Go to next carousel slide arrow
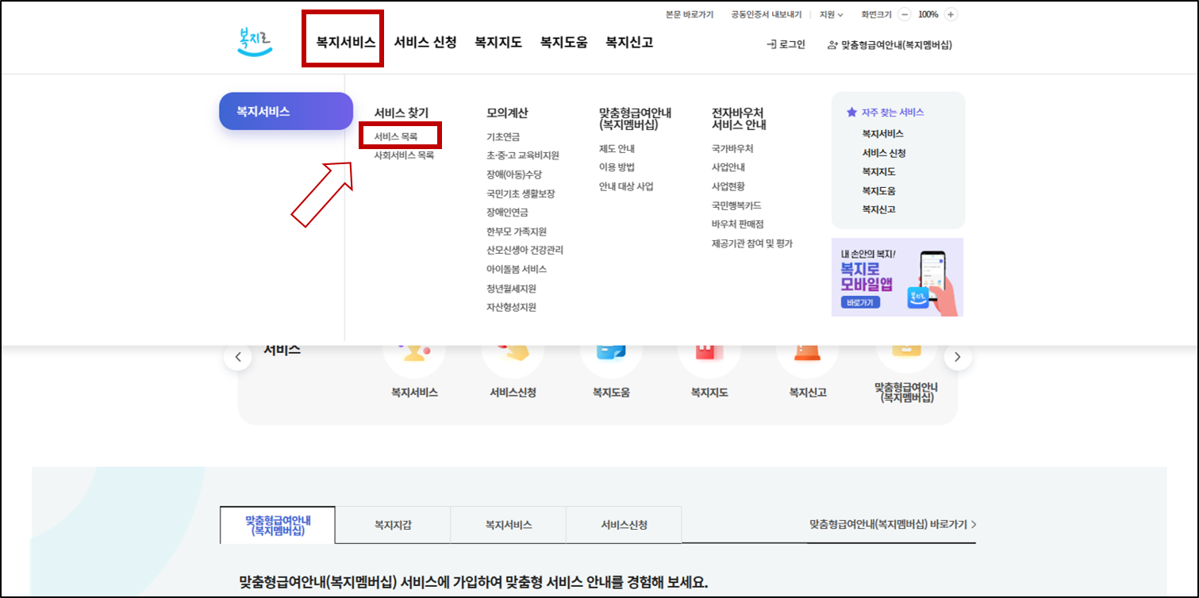Screen dimensions: 1199x598 pos(958,357)
